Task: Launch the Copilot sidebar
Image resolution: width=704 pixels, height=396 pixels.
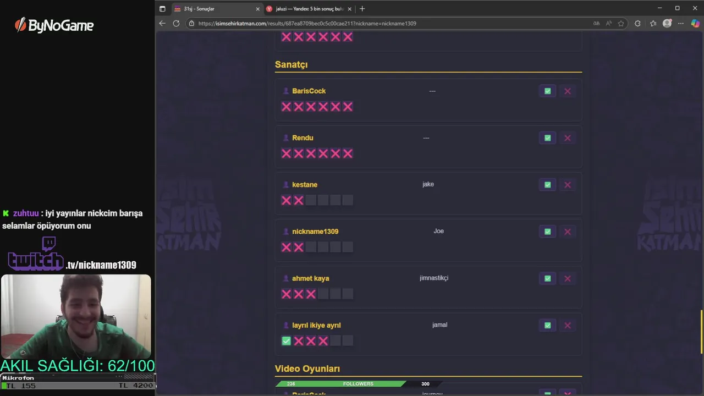Action: click(x=695, y=24)
